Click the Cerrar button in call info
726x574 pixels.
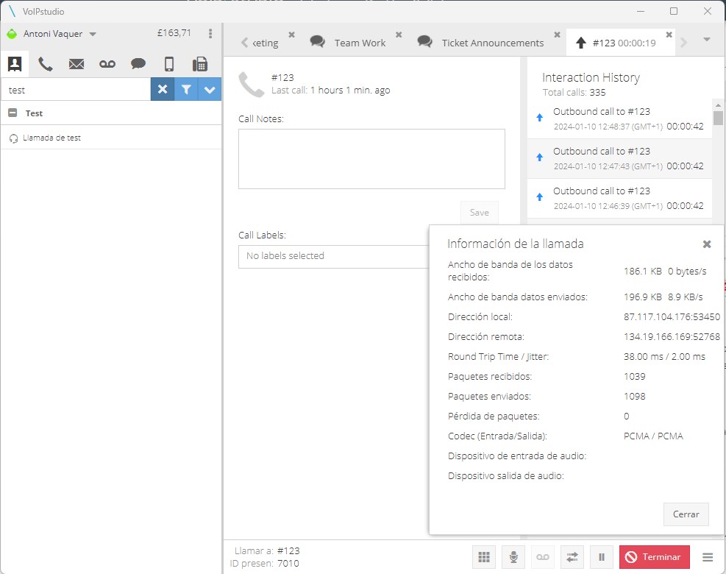click(686, 514)
